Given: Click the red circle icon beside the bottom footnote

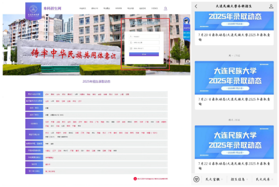Looking at the screenshot, I should (135, 179).
